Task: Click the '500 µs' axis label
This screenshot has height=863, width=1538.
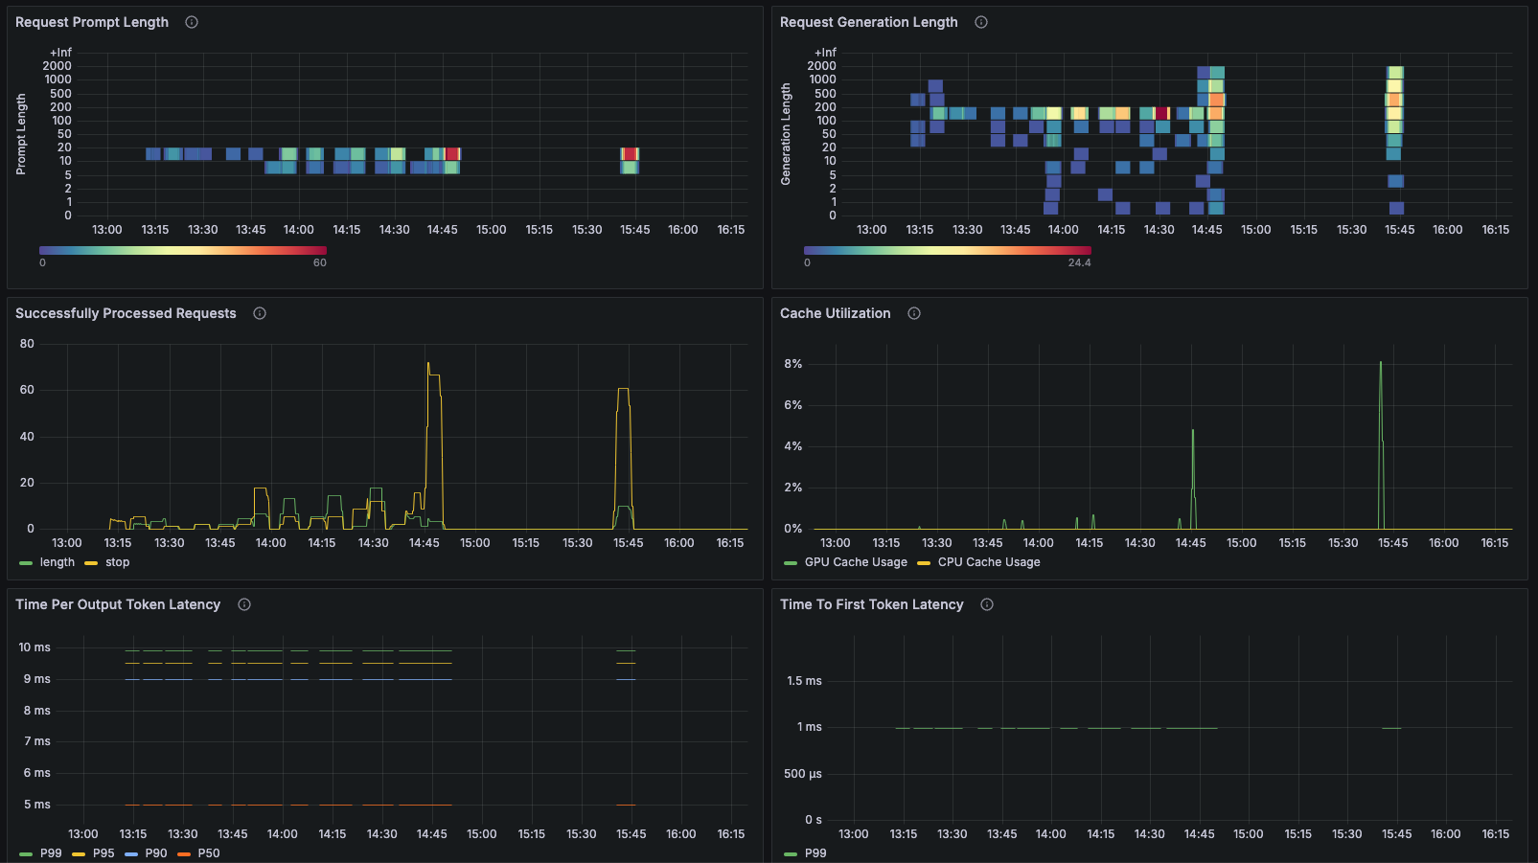Action: (803, 774)
